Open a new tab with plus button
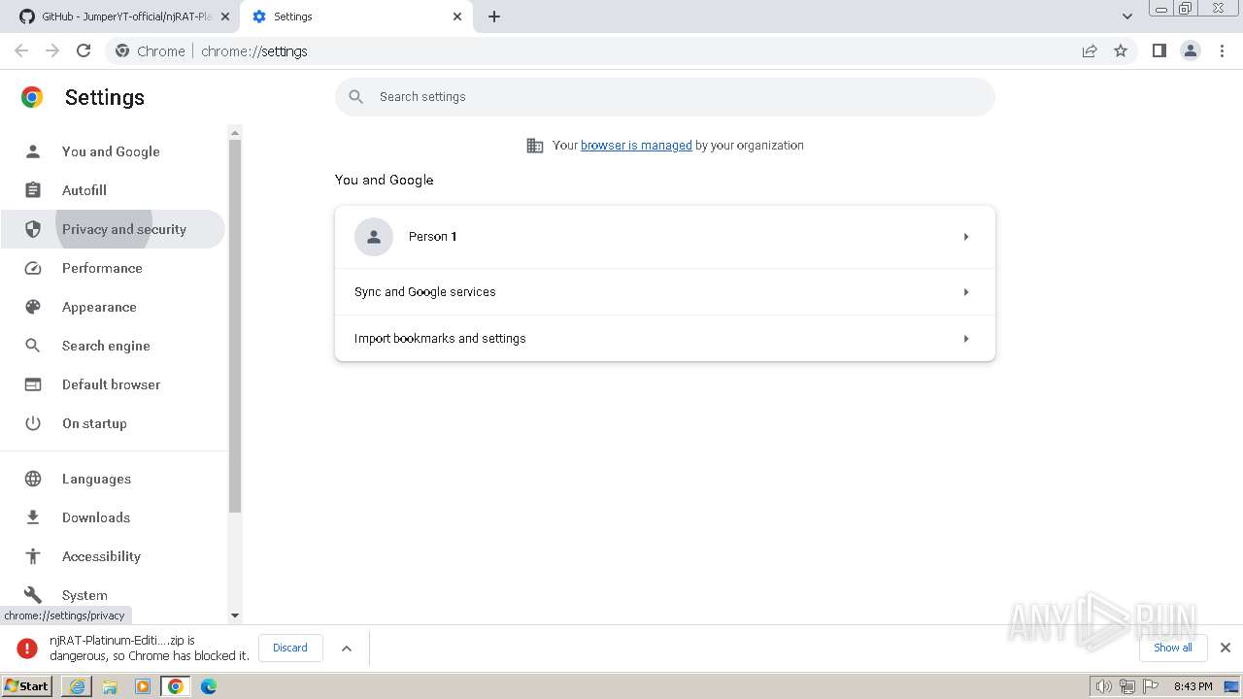The image size is (1243, 699). (x=494, y=17)
